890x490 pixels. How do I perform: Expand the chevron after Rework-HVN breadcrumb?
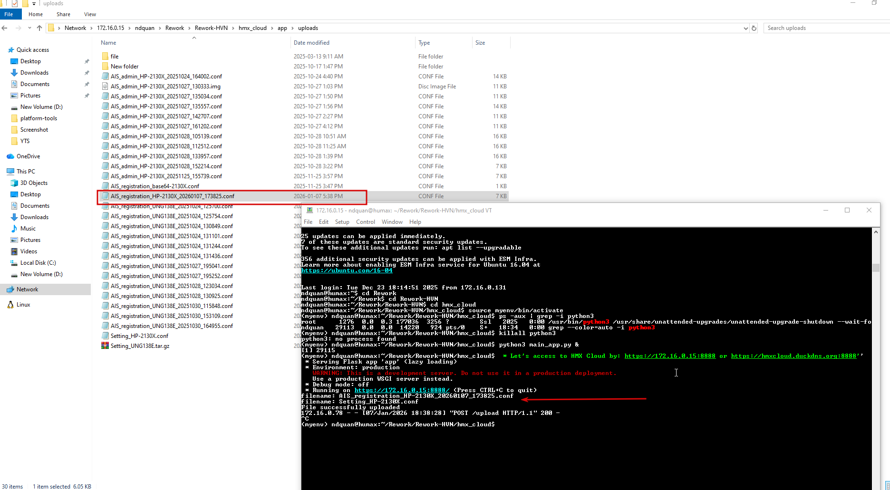coord(233,28)
